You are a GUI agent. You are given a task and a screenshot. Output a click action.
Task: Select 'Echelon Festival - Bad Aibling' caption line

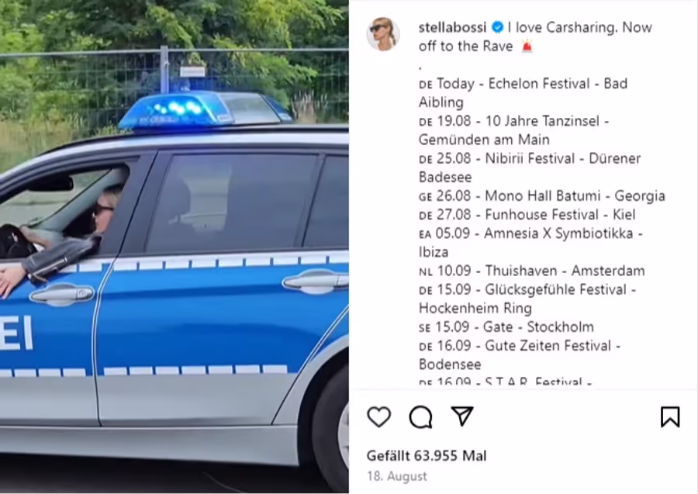[x=523, y=92]
